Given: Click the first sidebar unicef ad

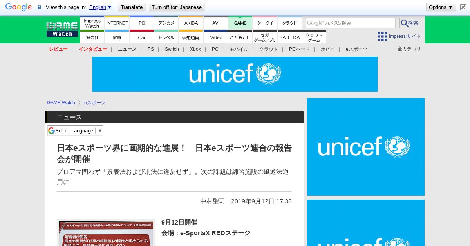Looking at the screenshot, I should 366,147.
